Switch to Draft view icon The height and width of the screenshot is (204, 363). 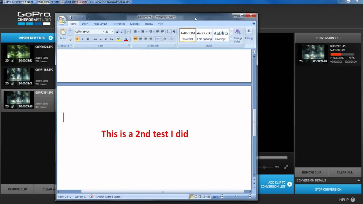point(209,197)
